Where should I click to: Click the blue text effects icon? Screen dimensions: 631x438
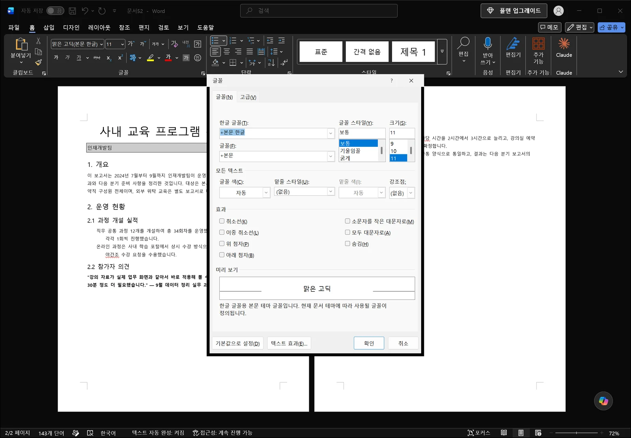point(133,58)
